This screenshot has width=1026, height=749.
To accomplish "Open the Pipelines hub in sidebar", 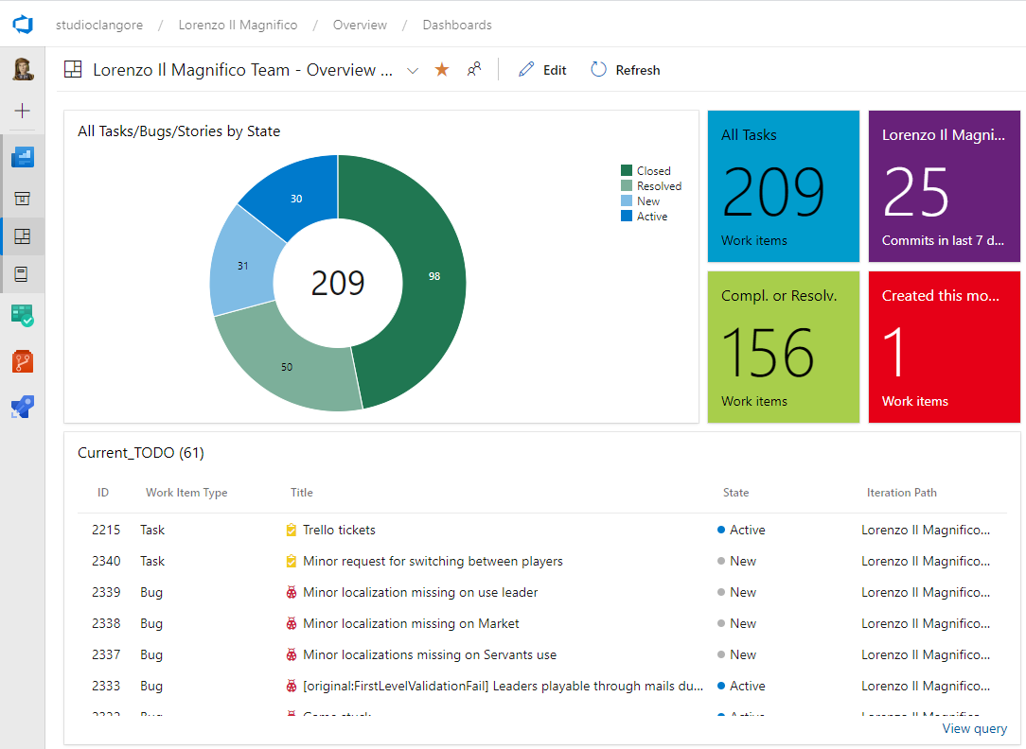I will [x=23, y=407].
